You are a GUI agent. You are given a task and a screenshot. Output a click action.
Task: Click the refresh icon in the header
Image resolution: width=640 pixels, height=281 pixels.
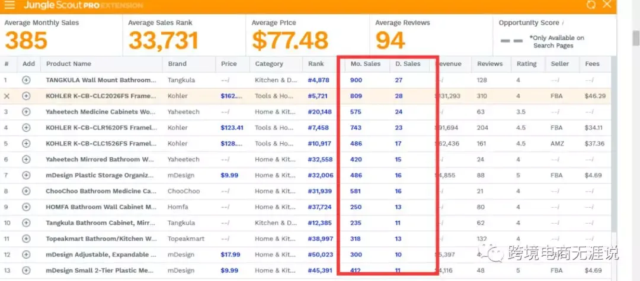point(591,5)
